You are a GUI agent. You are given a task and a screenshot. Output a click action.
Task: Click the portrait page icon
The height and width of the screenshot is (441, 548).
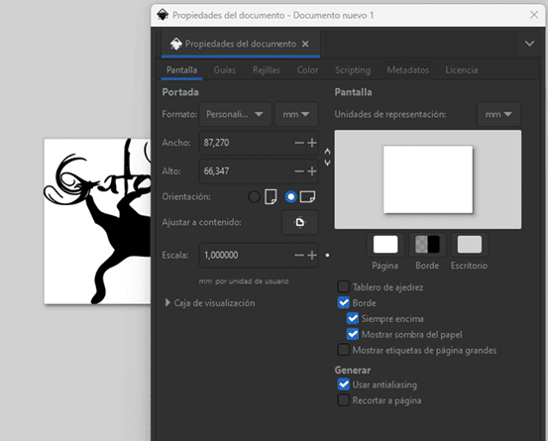tap(271, 197)
